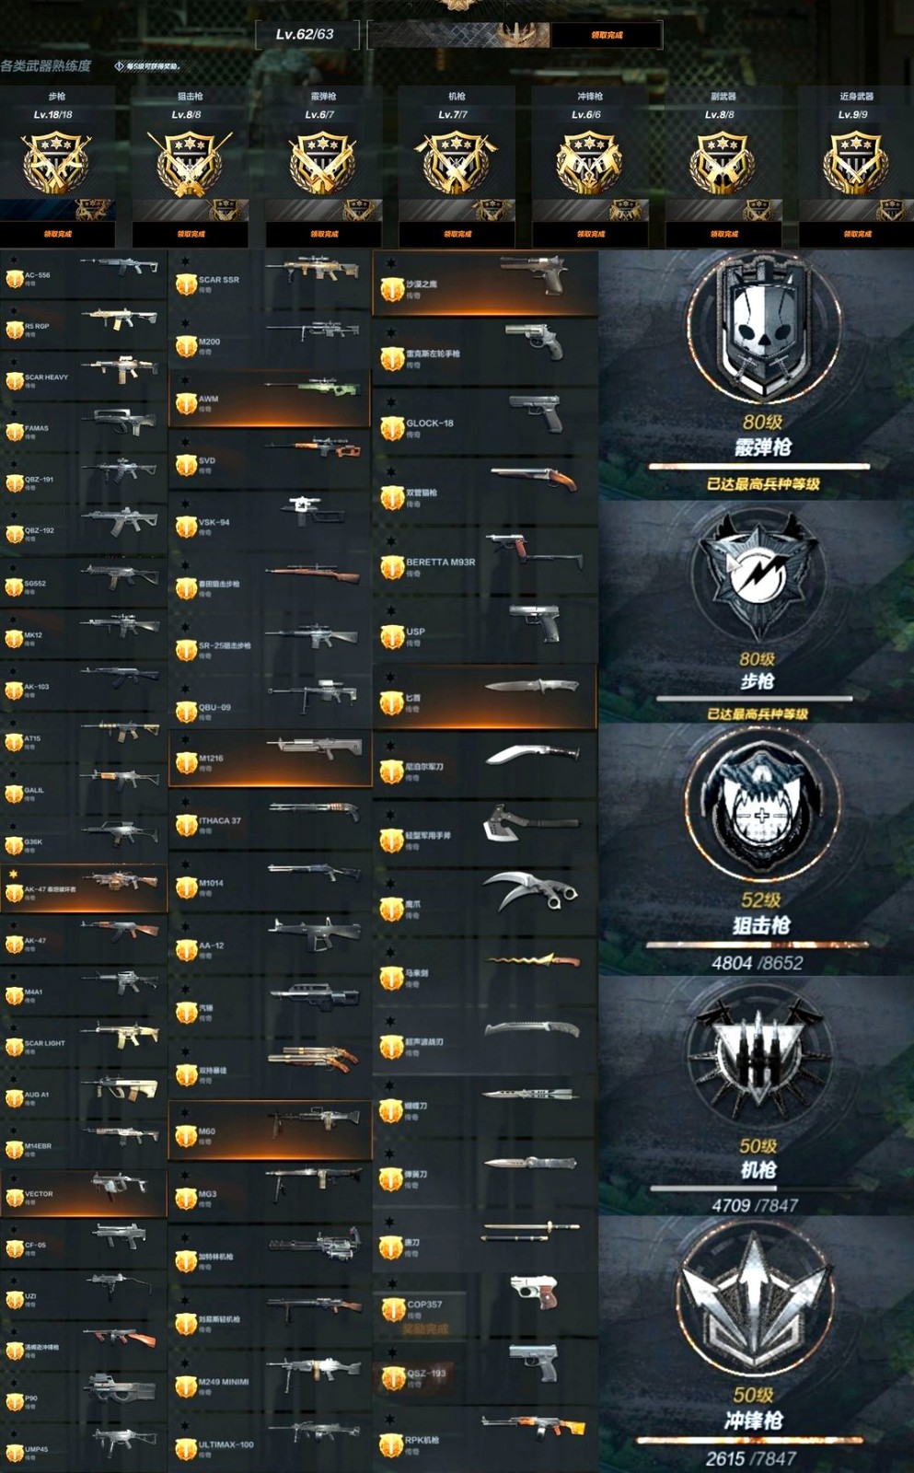This screenshot has width=914, height=1473.
Task: Select the SCAR SSR rifle
Action: (270, 279)
